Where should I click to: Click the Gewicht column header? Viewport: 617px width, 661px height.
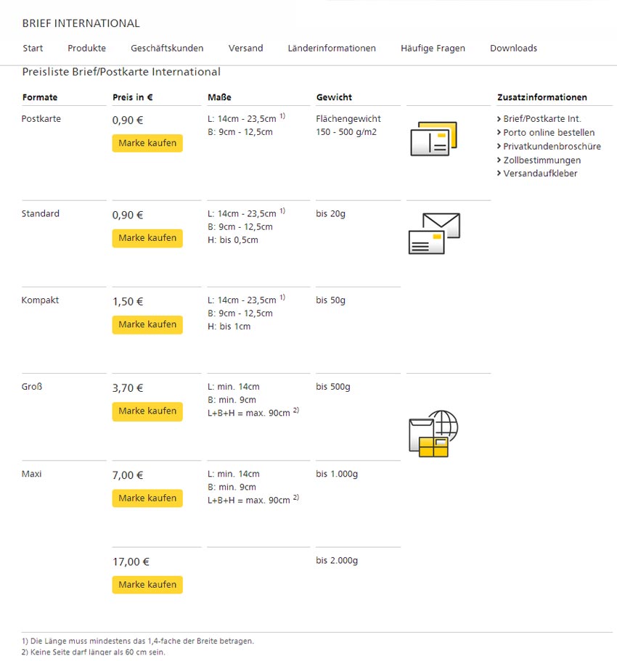(334, 97)
